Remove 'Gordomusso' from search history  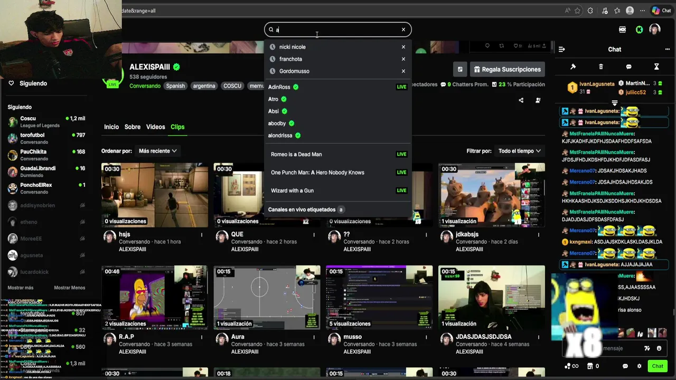coord(403,71)
